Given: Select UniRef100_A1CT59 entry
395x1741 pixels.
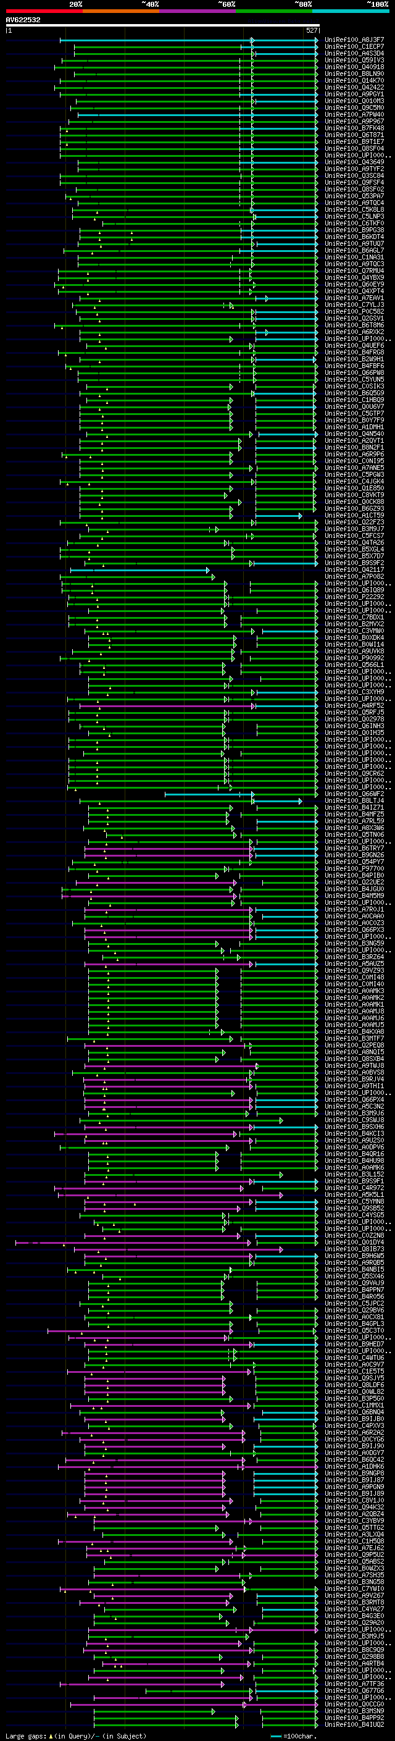Looking at the screenshot, I should click(354, 515).
